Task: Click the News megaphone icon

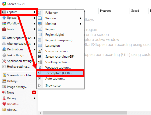Action: coord(4,93)
